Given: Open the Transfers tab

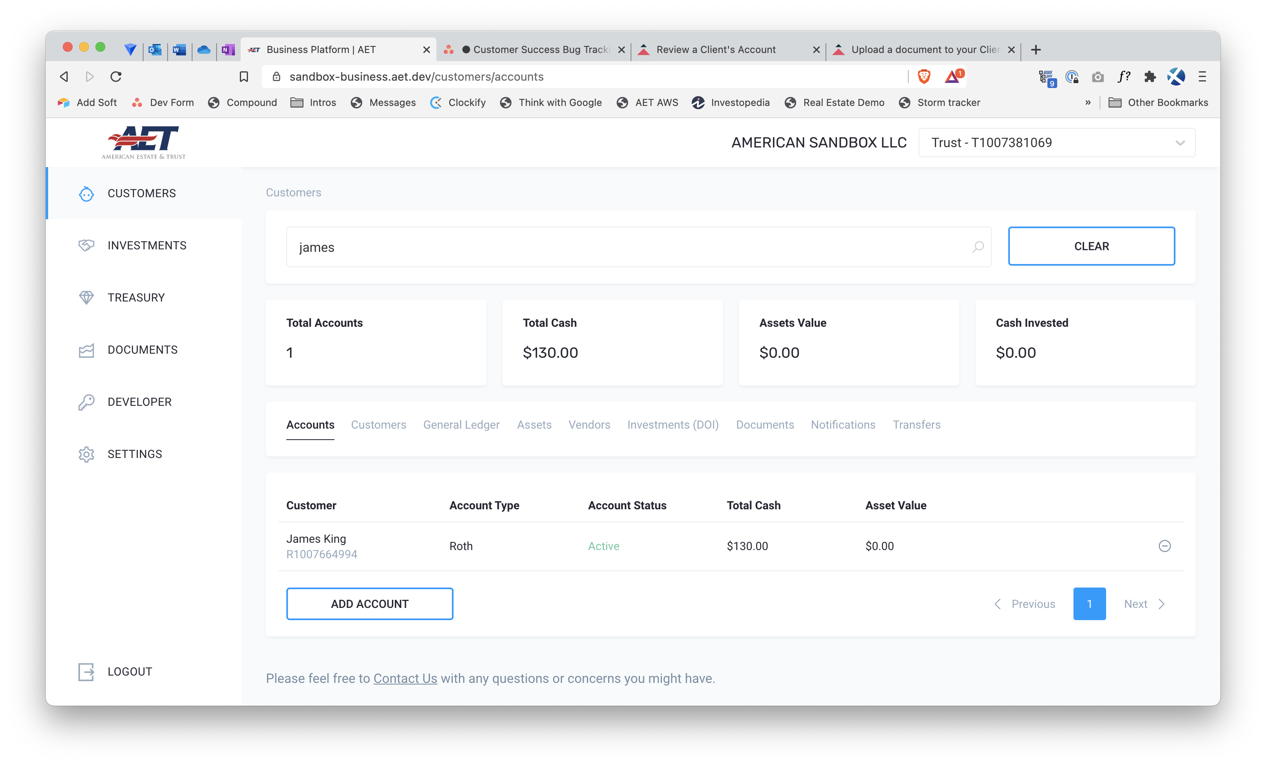Looking at the screenshot, I should coord(916,425).
